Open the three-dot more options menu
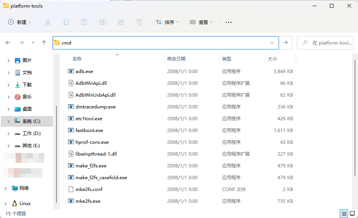This screenshot has width=358, height=218. pyautogui.click(x=229, y=22)
